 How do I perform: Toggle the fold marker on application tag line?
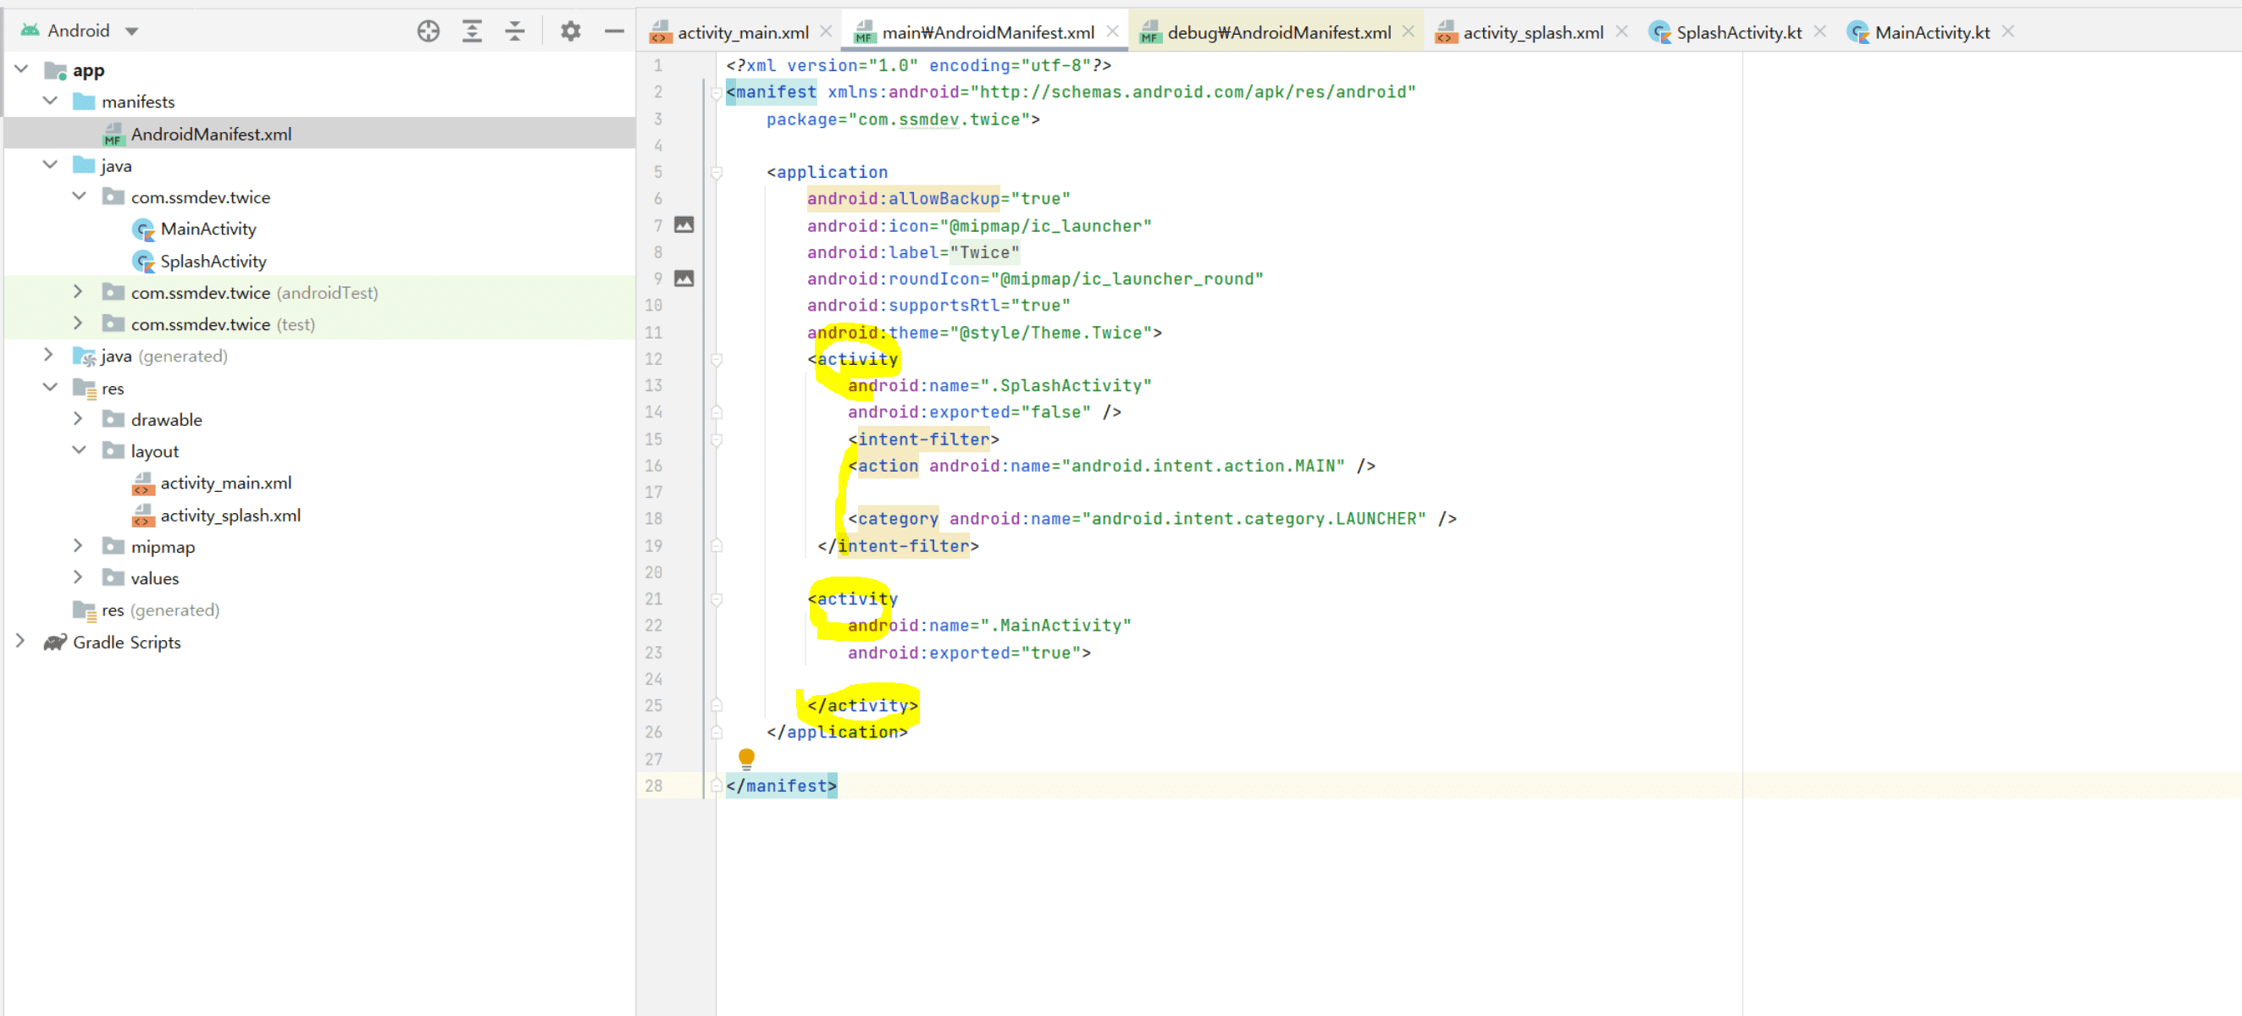(717, 172)
